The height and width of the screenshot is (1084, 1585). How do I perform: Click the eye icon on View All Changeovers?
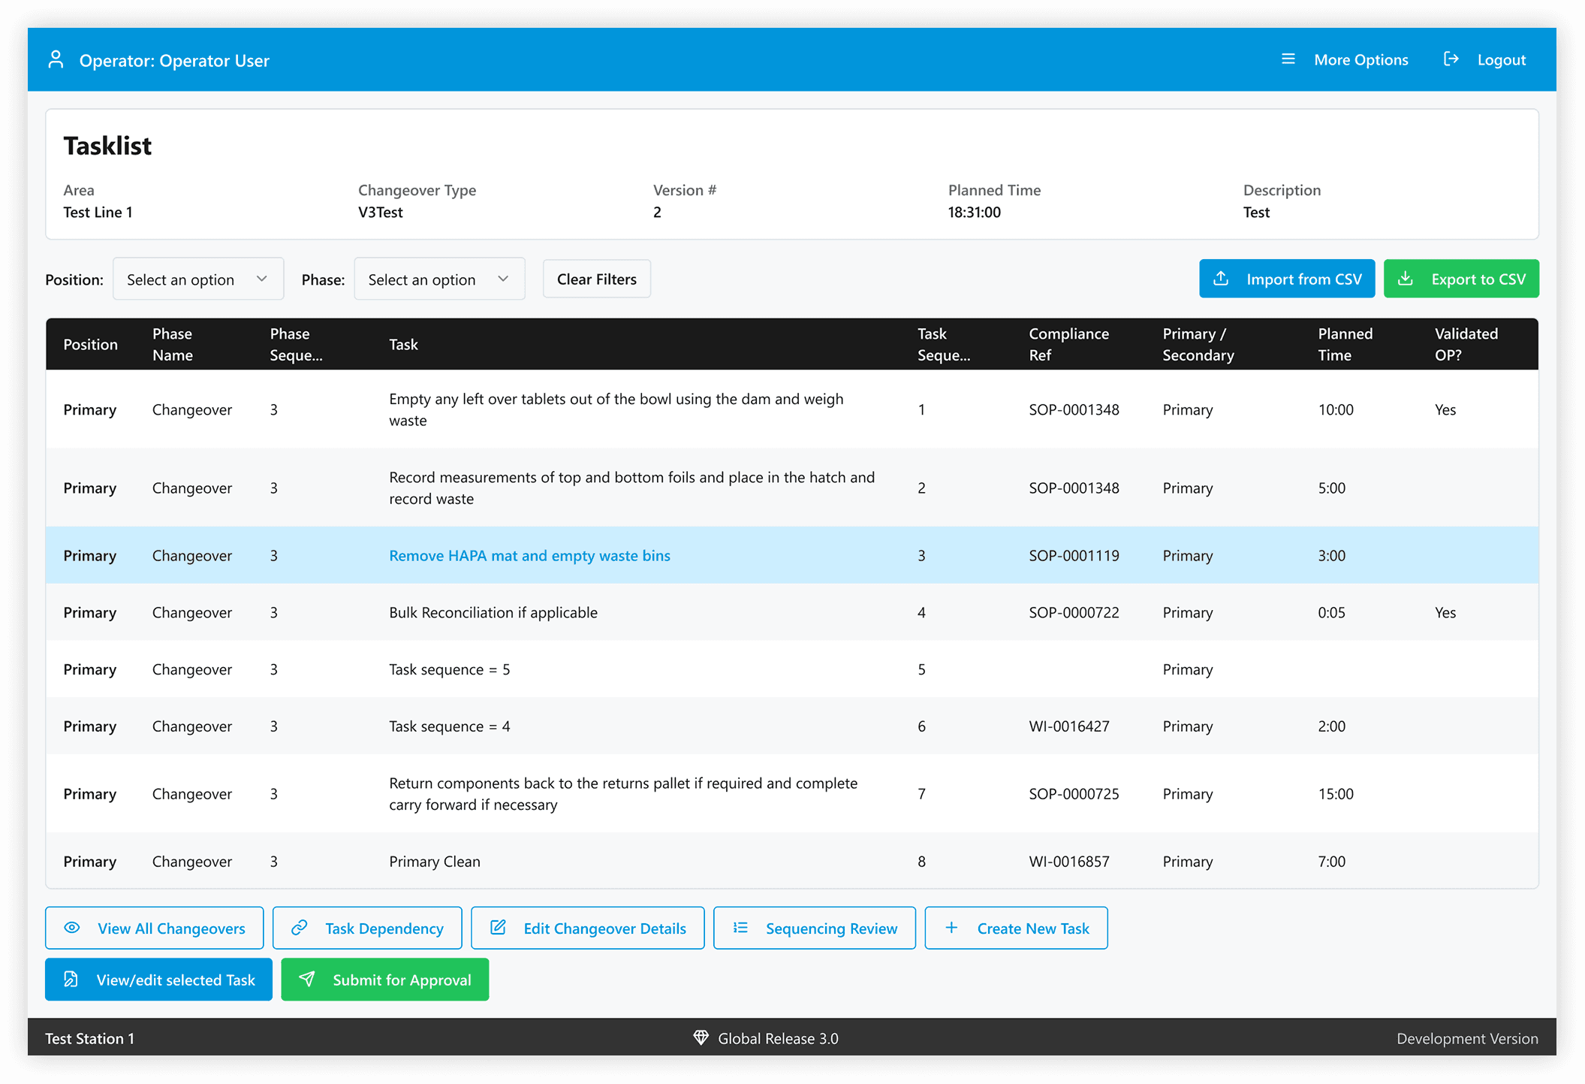pyautogui.click(x=72, y=928)
